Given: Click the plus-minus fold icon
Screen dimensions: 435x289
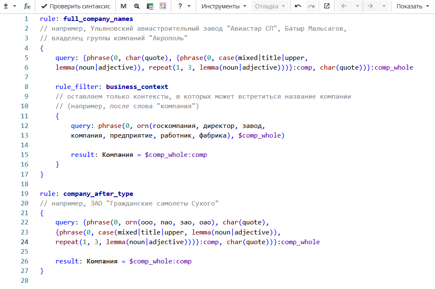Looking at the screenshot, I should (x=6, y=6).
